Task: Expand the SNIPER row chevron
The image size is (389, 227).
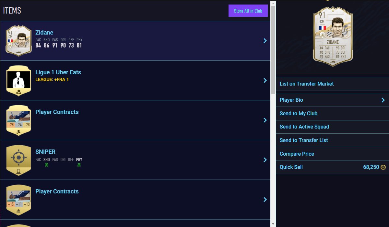Action: [265, 160]
